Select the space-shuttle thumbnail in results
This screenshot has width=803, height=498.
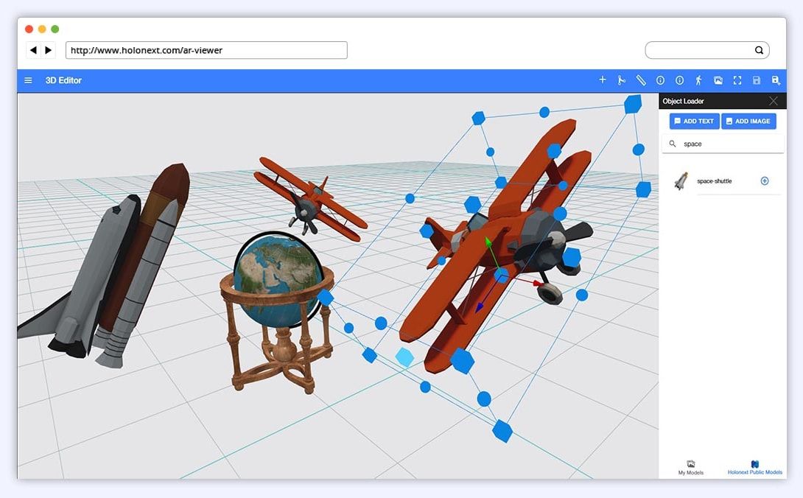pos(681,181)
